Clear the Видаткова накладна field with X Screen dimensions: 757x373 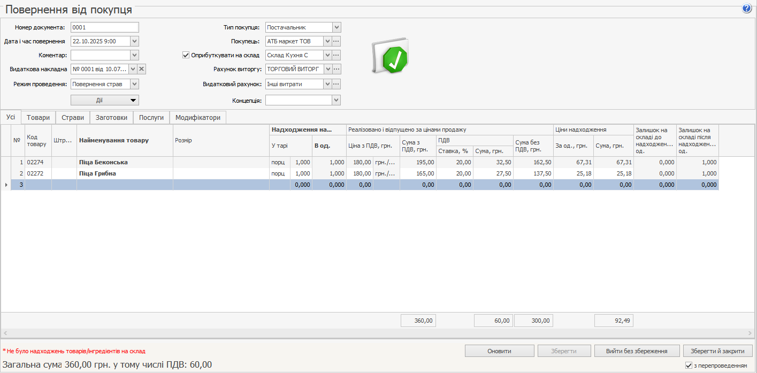tap(142, 69)
